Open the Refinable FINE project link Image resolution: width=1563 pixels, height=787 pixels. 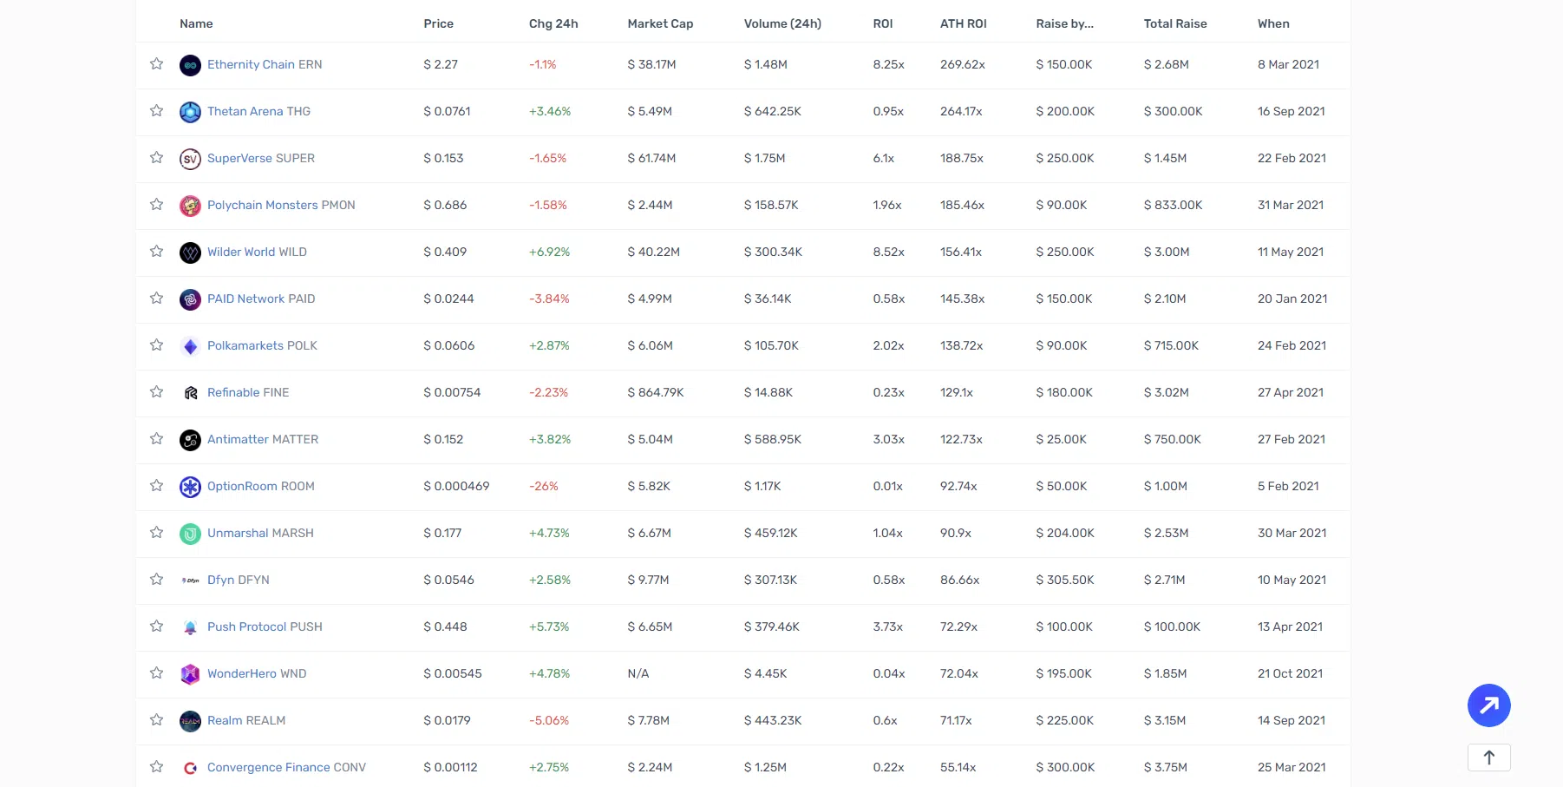[x=248, y=392]
